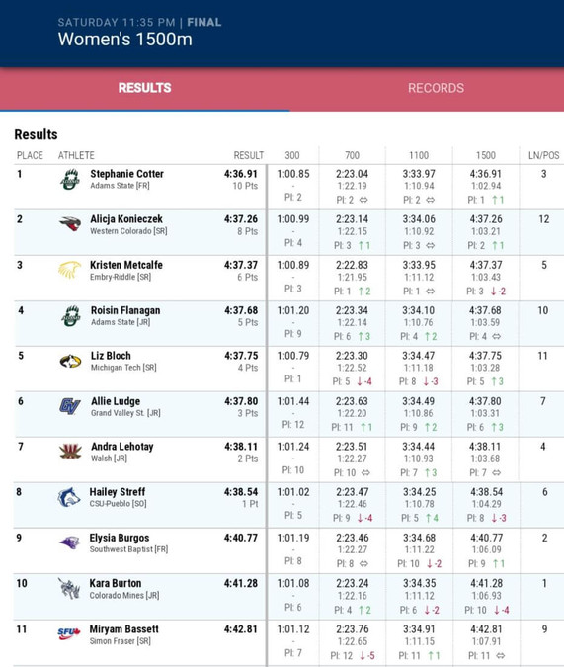Open Kristen Metcalfe's athlete profile link
The width and height of the screenshot is (564, 667).
(x=126, y=265)
